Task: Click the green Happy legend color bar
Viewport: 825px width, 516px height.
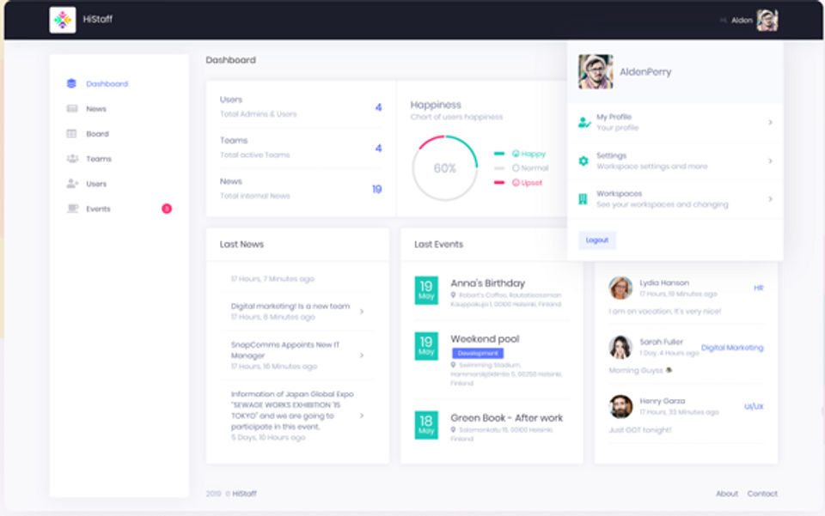Action: click(499, 154)
